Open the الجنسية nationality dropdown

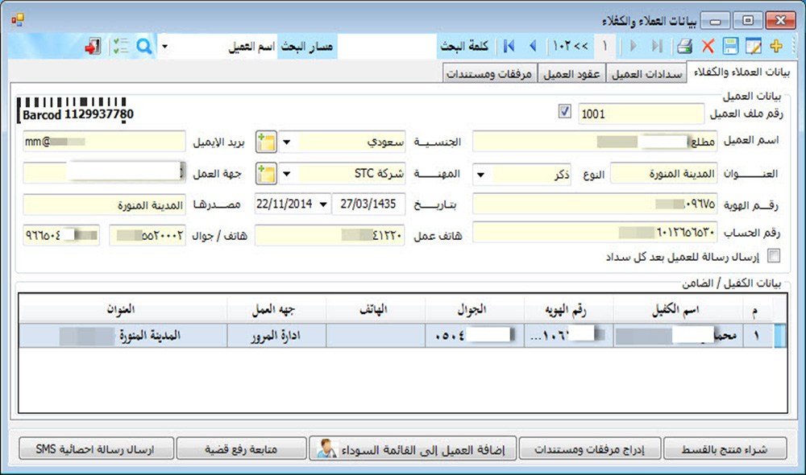point(286,143)
